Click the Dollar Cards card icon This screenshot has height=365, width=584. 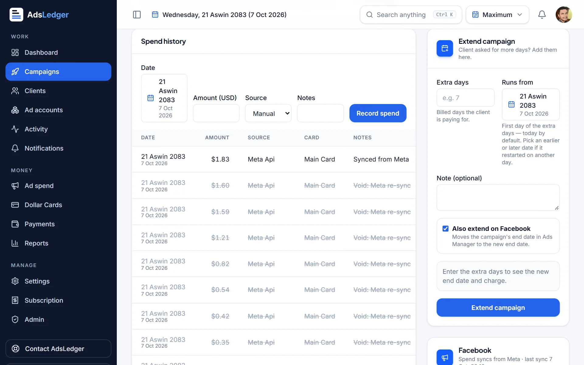tap(15, 205)
